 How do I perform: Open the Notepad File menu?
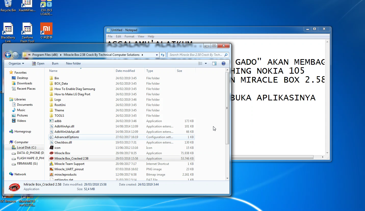pos(110,36)
